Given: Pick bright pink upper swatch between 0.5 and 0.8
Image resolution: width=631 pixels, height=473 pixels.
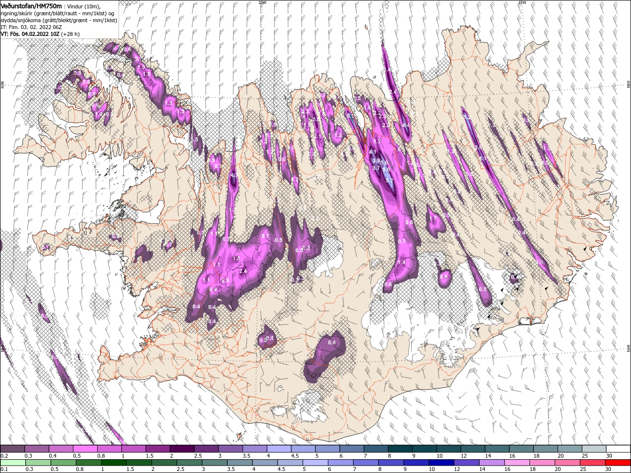Looking at the screenshot, I should click(85, 449).
